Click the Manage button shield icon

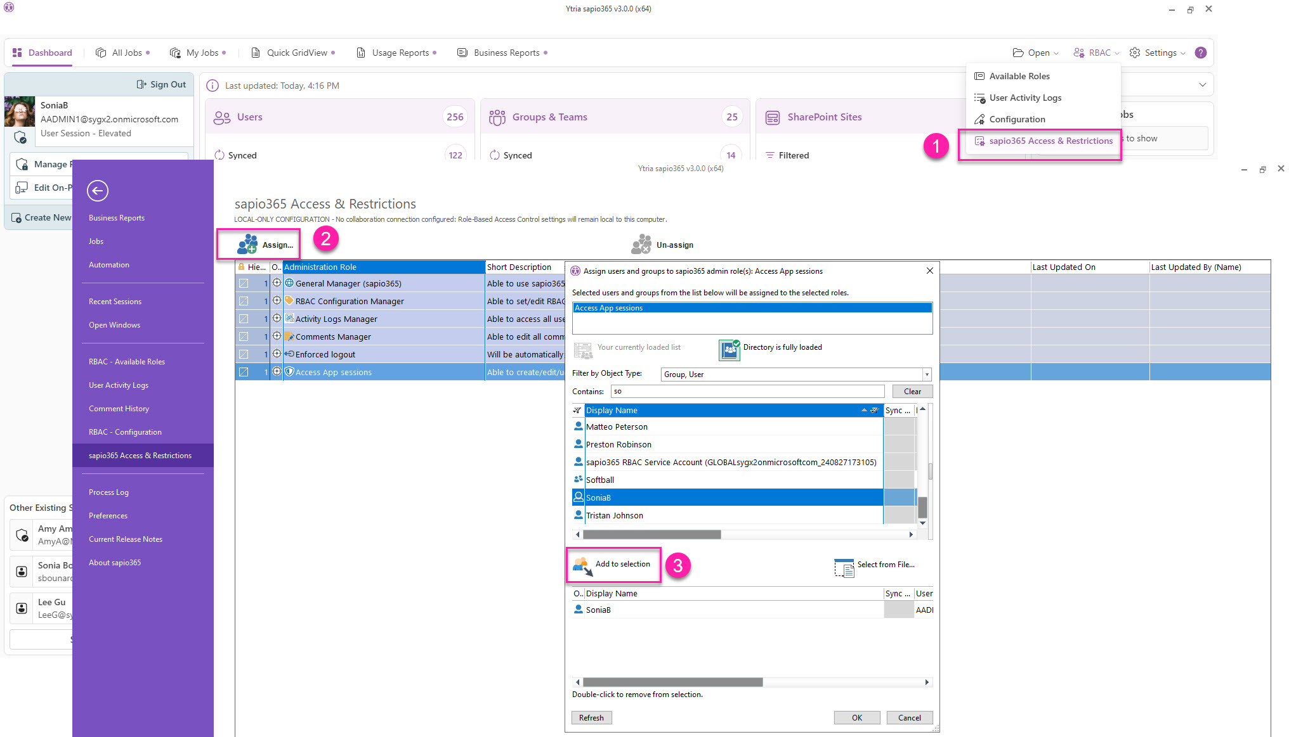22,164
